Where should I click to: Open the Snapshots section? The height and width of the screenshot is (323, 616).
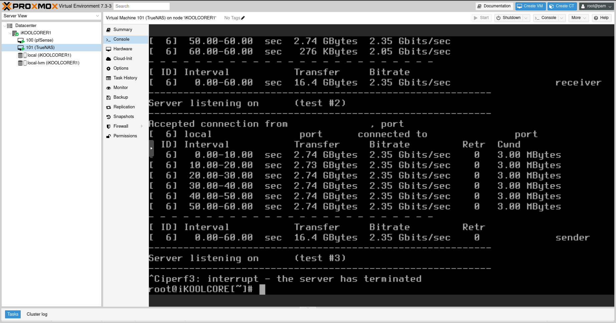[x=126, y=117]
